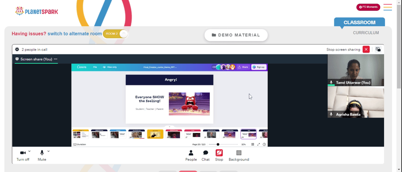Image resolution: width=402 pixels, height=172 pixels.
Task: Click the Canva Sign up button
Action: pos(258,67)
